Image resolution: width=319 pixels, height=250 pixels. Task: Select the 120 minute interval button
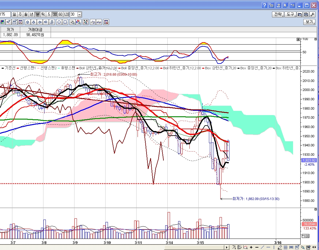66,14
